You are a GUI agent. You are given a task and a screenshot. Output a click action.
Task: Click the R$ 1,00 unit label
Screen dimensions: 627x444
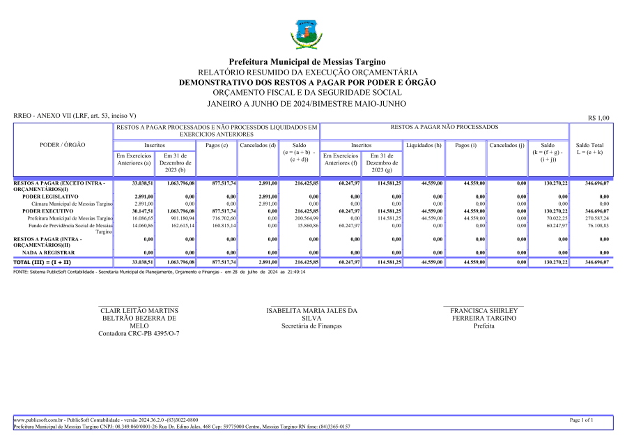[598, 118]
